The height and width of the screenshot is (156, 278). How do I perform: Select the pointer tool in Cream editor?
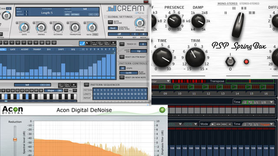(x=88, y=43)
